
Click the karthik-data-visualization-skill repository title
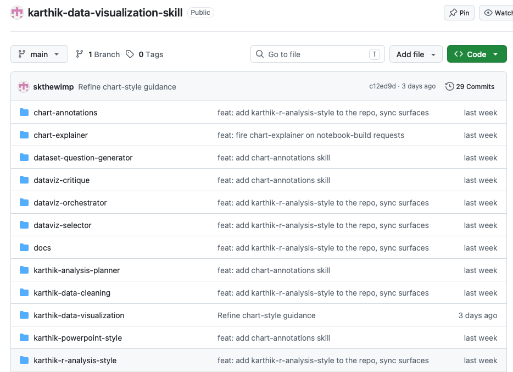pos(105,13)
